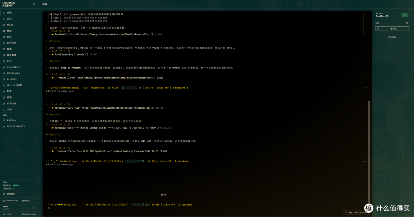Open the KANBAN plugin
This screenshot has width=414, height=217.
point(19,120)
